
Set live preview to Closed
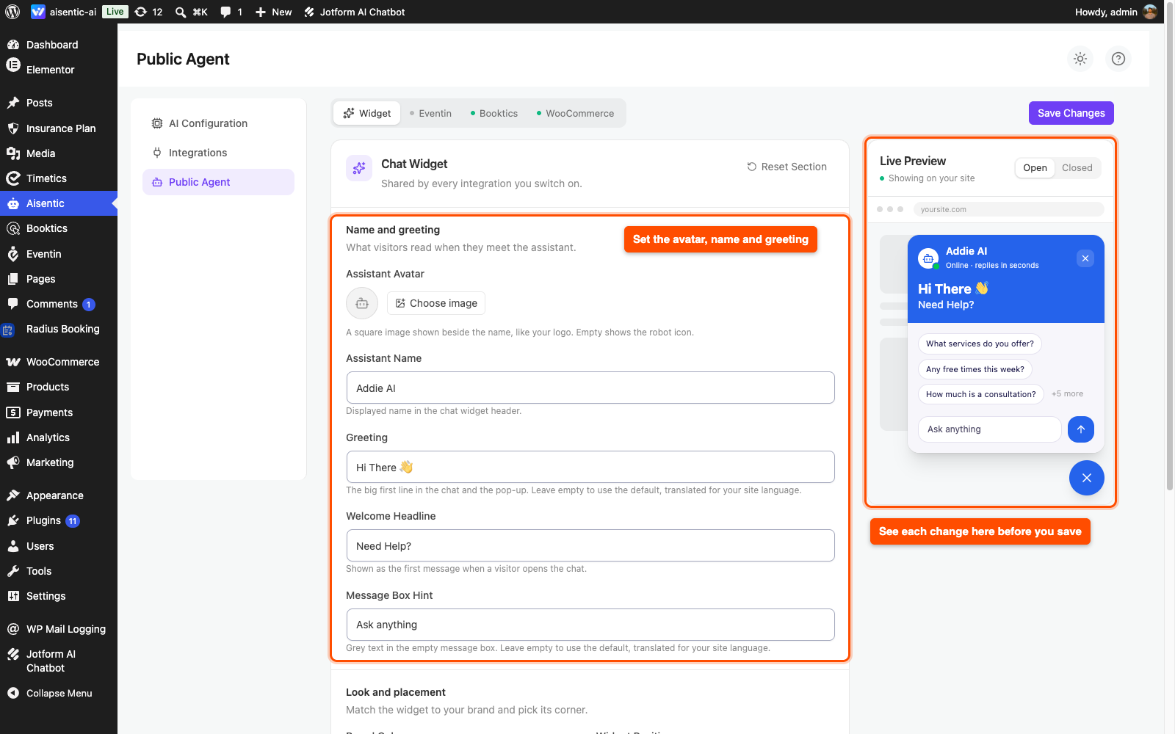[x=1077, y=168]
